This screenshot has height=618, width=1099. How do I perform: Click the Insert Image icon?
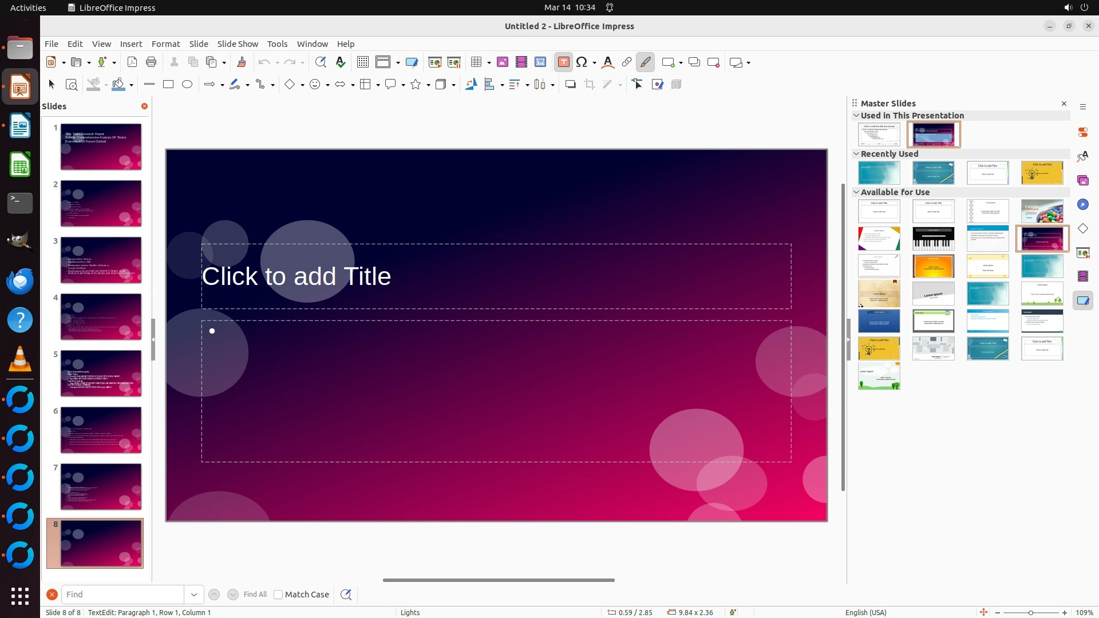pos(503,62)
